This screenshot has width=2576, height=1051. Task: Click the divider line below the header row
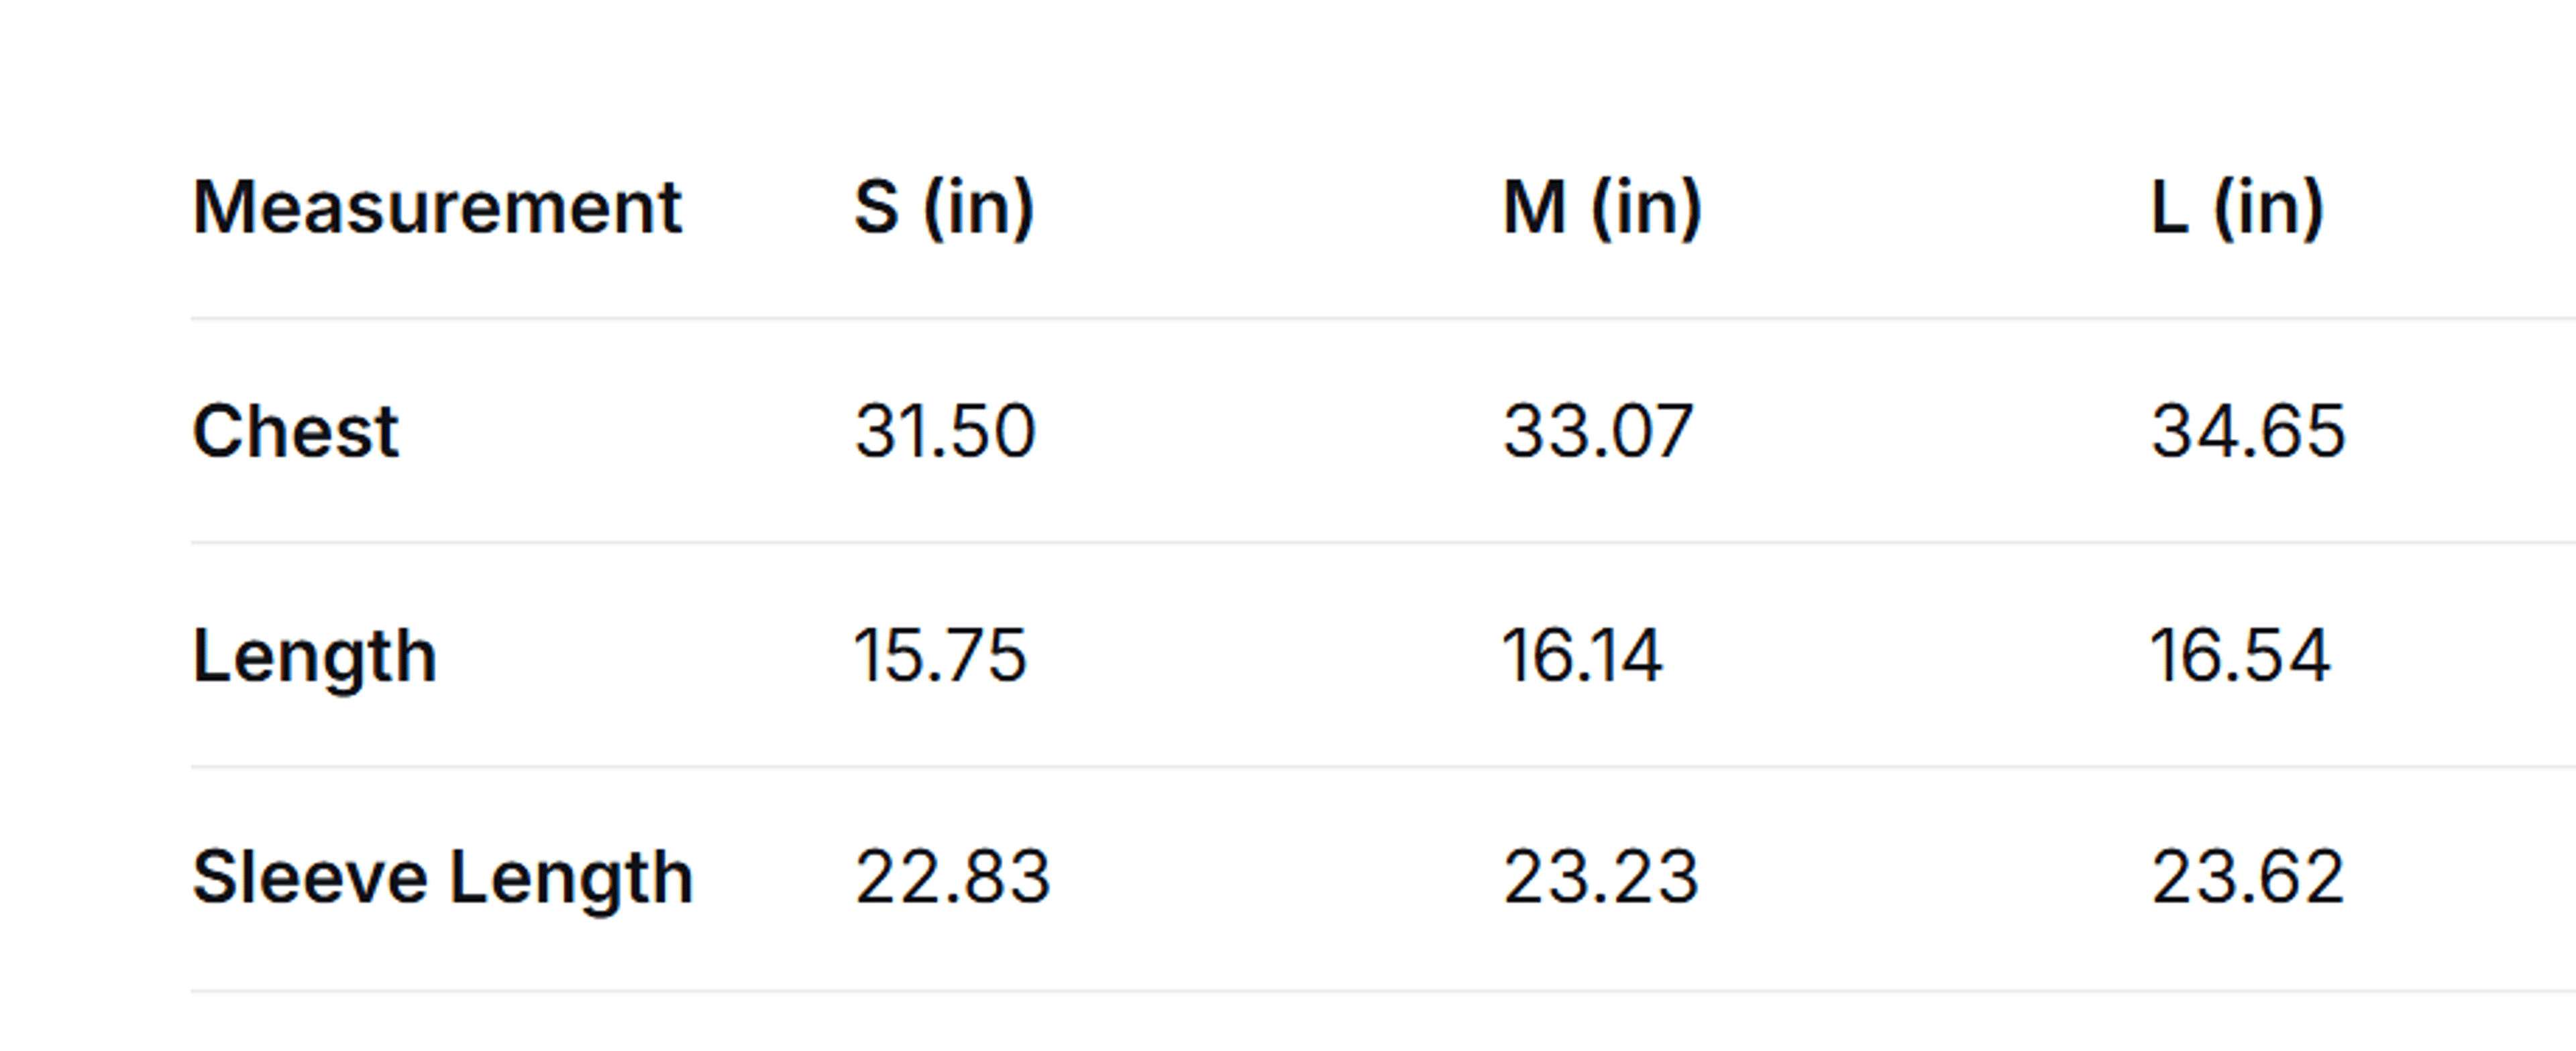pyautogui.click(x=1383, y=318)
